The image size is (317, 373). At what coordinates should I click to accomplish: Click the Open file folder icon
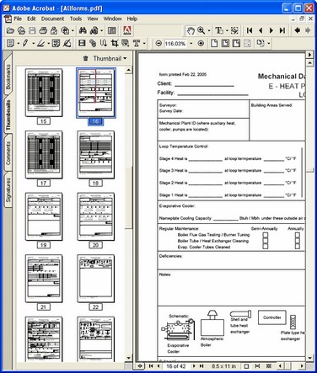[x=10, y=30]
